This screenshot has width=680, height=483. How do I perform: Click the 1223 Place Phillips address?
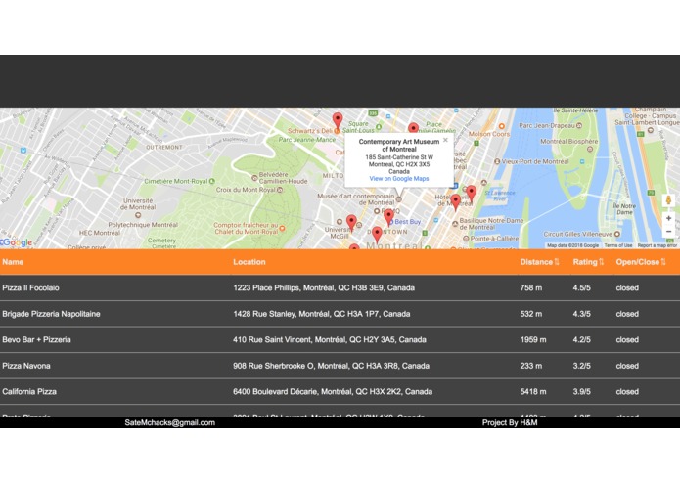[x=324, y=287]
